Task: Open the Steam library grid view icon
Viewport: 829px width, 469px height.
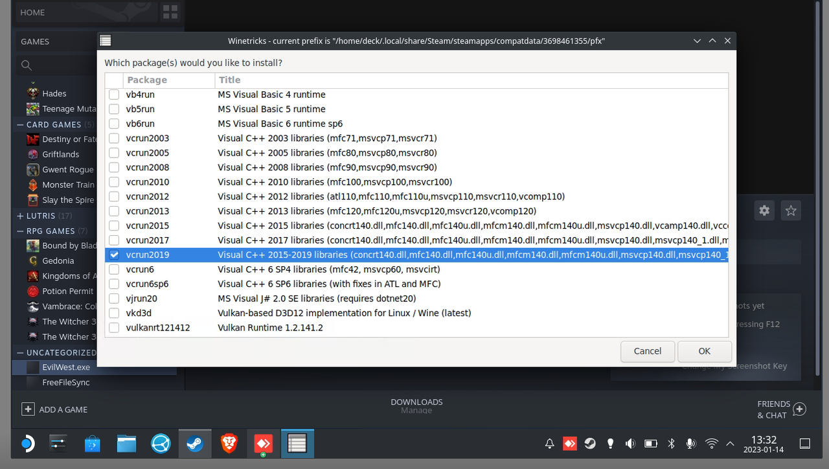Action: pos(170,12)
